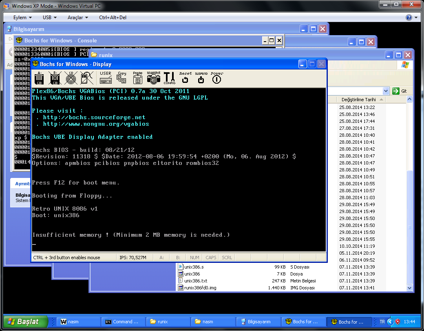Click the date 10.10.2014 11:19 row

click(x=357, y=246)
